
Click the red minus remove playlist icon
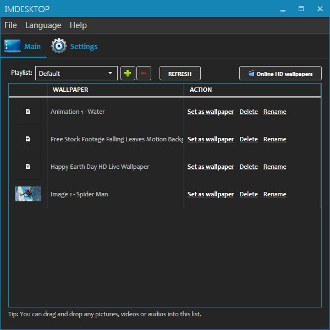144,73
